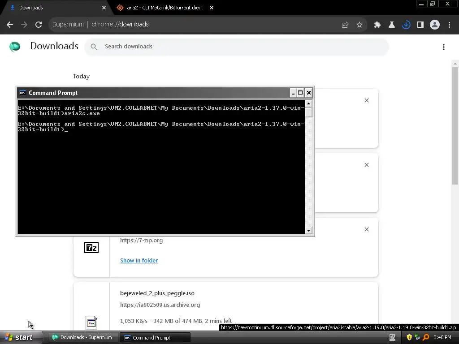This screenshot has height=344, width=459.
Task: Click the bejeweled ISO file icon
Action: [x=91, y=322]
